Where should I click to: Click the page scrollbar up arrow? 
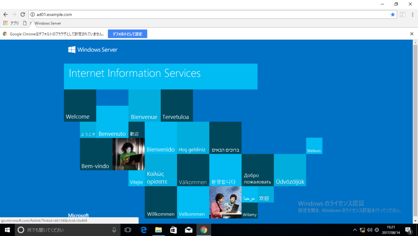click(x=415, y=42)
